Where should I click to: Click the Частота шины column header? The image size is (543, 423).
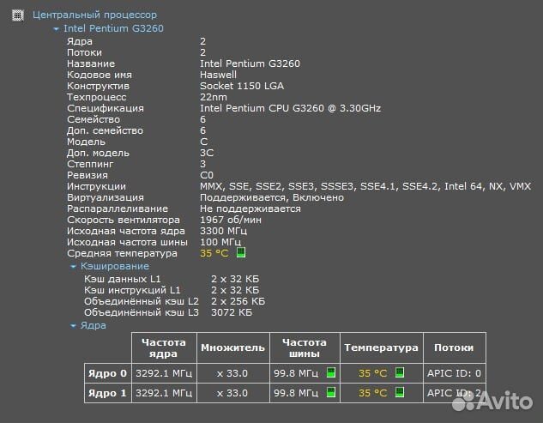(305, 347)
